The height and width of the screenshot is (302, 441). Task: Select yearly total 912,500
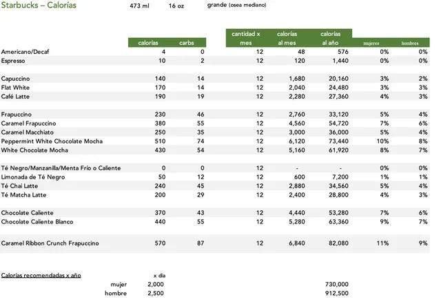[x=337, y=294]
